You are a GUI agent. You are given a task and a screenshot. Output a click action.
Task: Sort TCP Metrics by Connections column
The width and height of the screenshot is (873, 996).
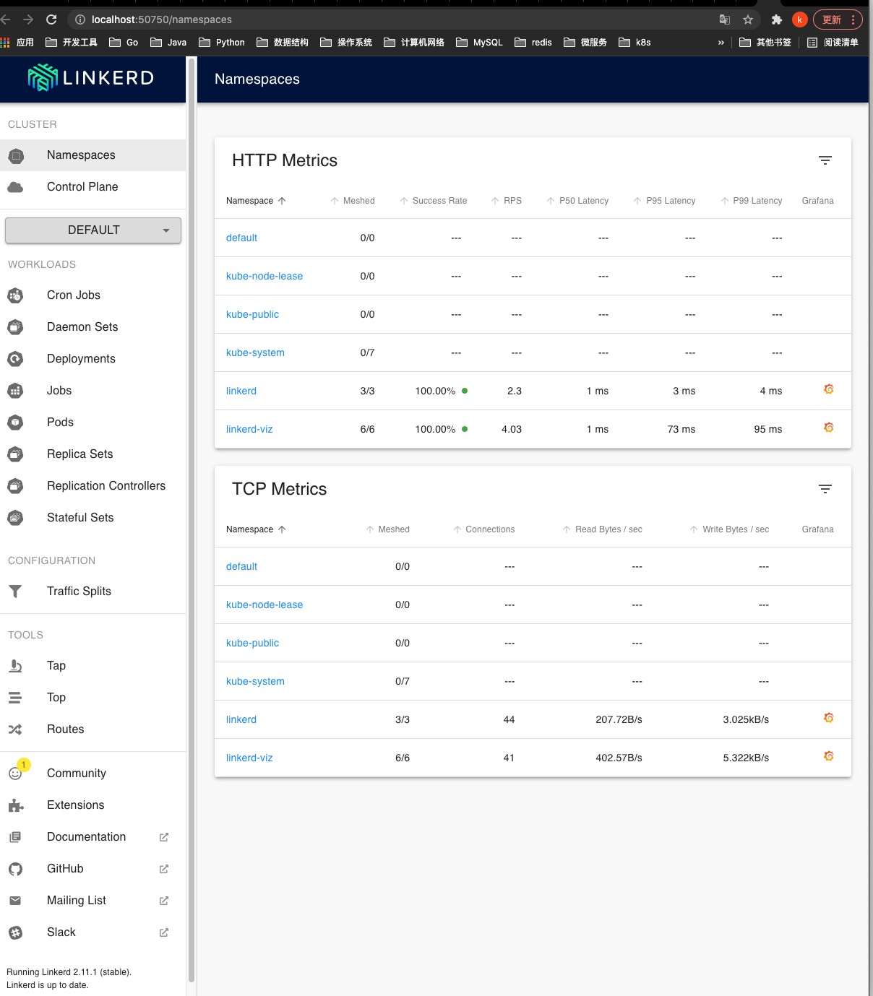pos(483,529)
